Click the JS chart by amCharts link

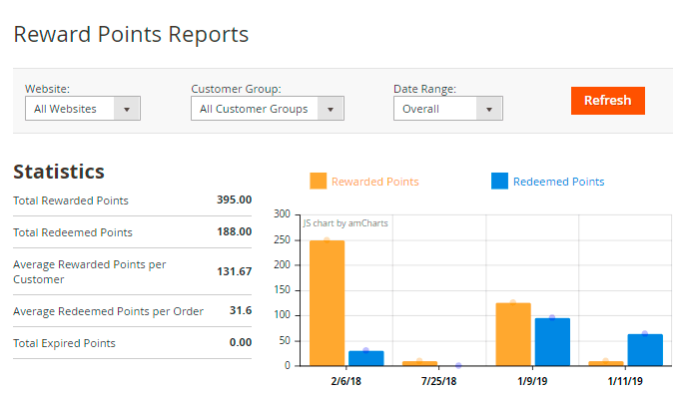click(x=345, y=223)
